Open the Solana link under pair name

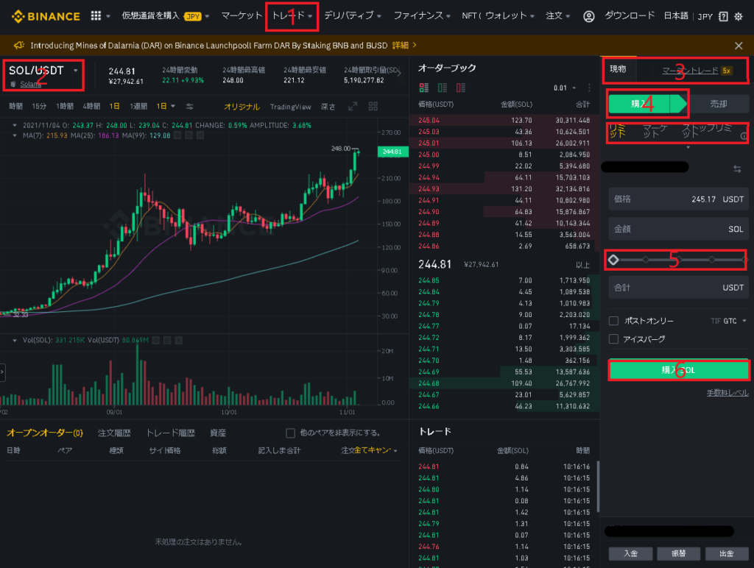click(x=30, y=84)
